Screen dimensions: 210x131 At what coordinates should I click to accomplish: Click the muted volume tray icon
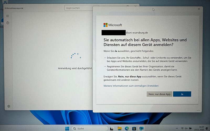click(x=186, y=128)
